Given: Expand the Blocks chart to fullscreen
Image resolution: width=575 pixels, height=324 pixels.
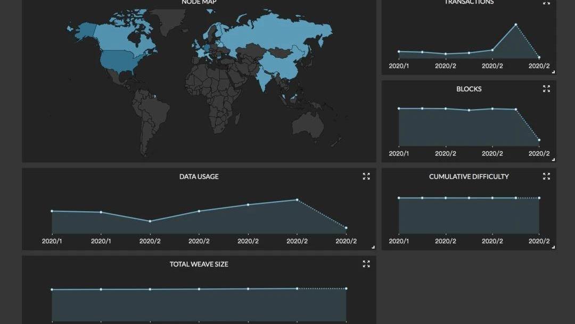Looking at the screenshot, I should (x=546, y=89).
